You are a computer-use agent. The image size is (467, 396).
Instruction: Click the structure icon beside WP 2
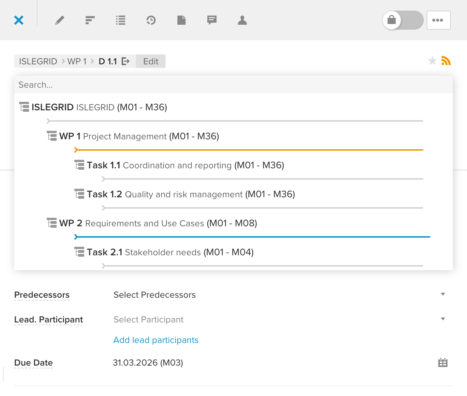coord(52,223)
